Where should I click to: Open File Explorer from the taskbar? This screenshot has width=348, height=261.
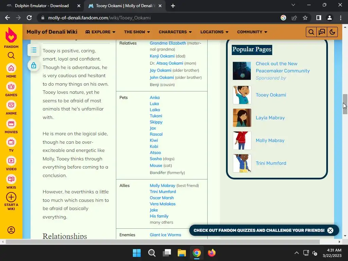click(x=181, y=253)
